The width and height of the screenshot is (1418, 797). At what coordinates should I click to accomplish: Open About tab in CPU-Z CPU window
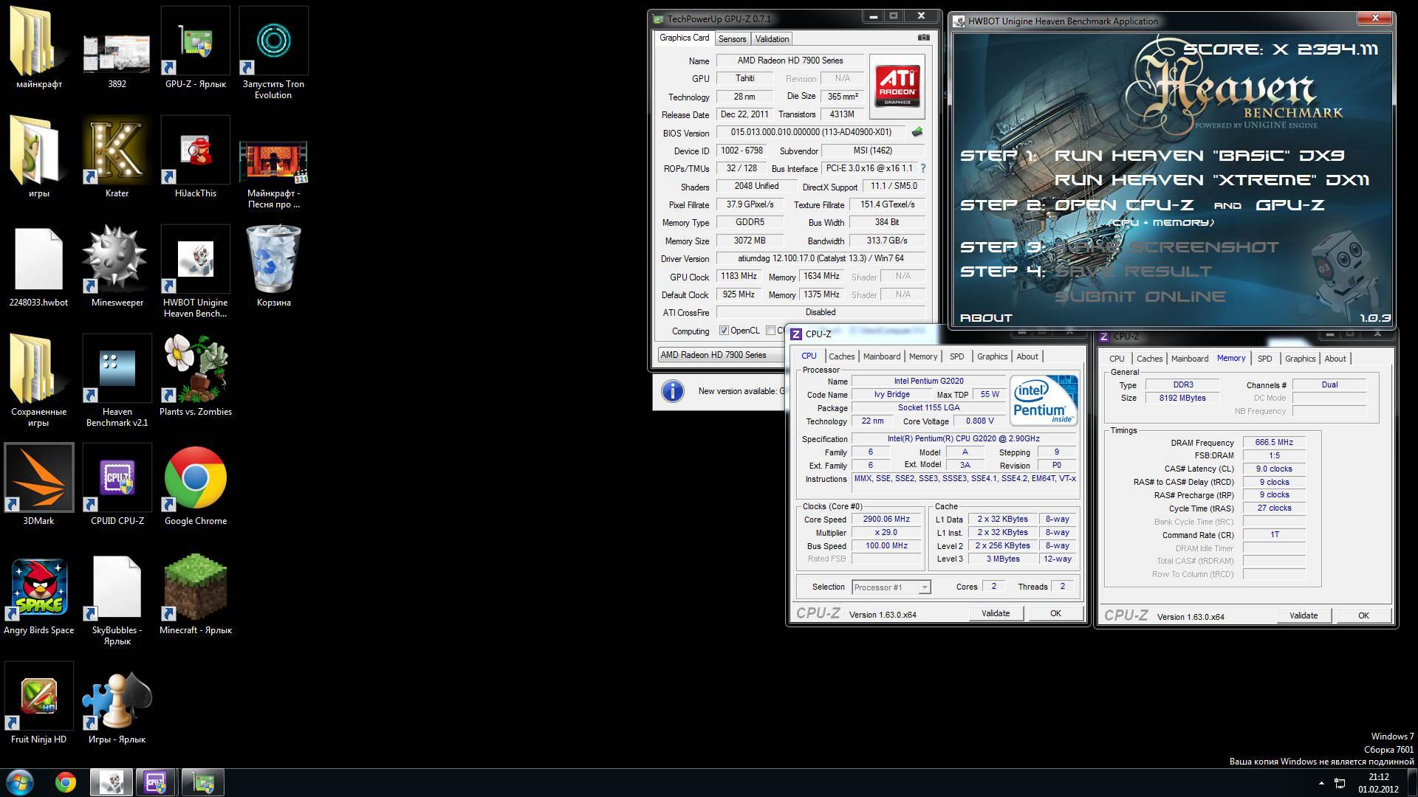coord(1027,356)
